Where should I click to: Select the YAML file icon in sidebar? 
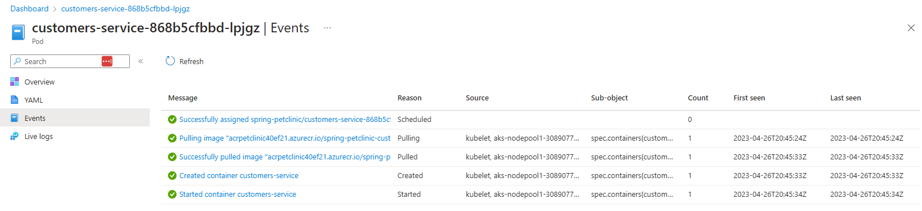tap(15, 100)
